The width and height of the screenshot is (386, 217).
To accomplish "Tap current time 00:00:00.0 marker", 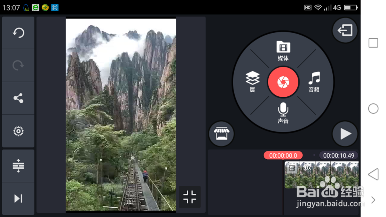I will (x=283, y=155).
